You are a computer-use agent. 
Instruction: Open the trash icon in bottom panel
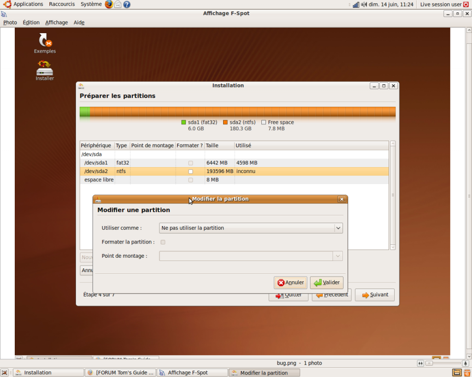pyautogui.click(x=466, y=373)
